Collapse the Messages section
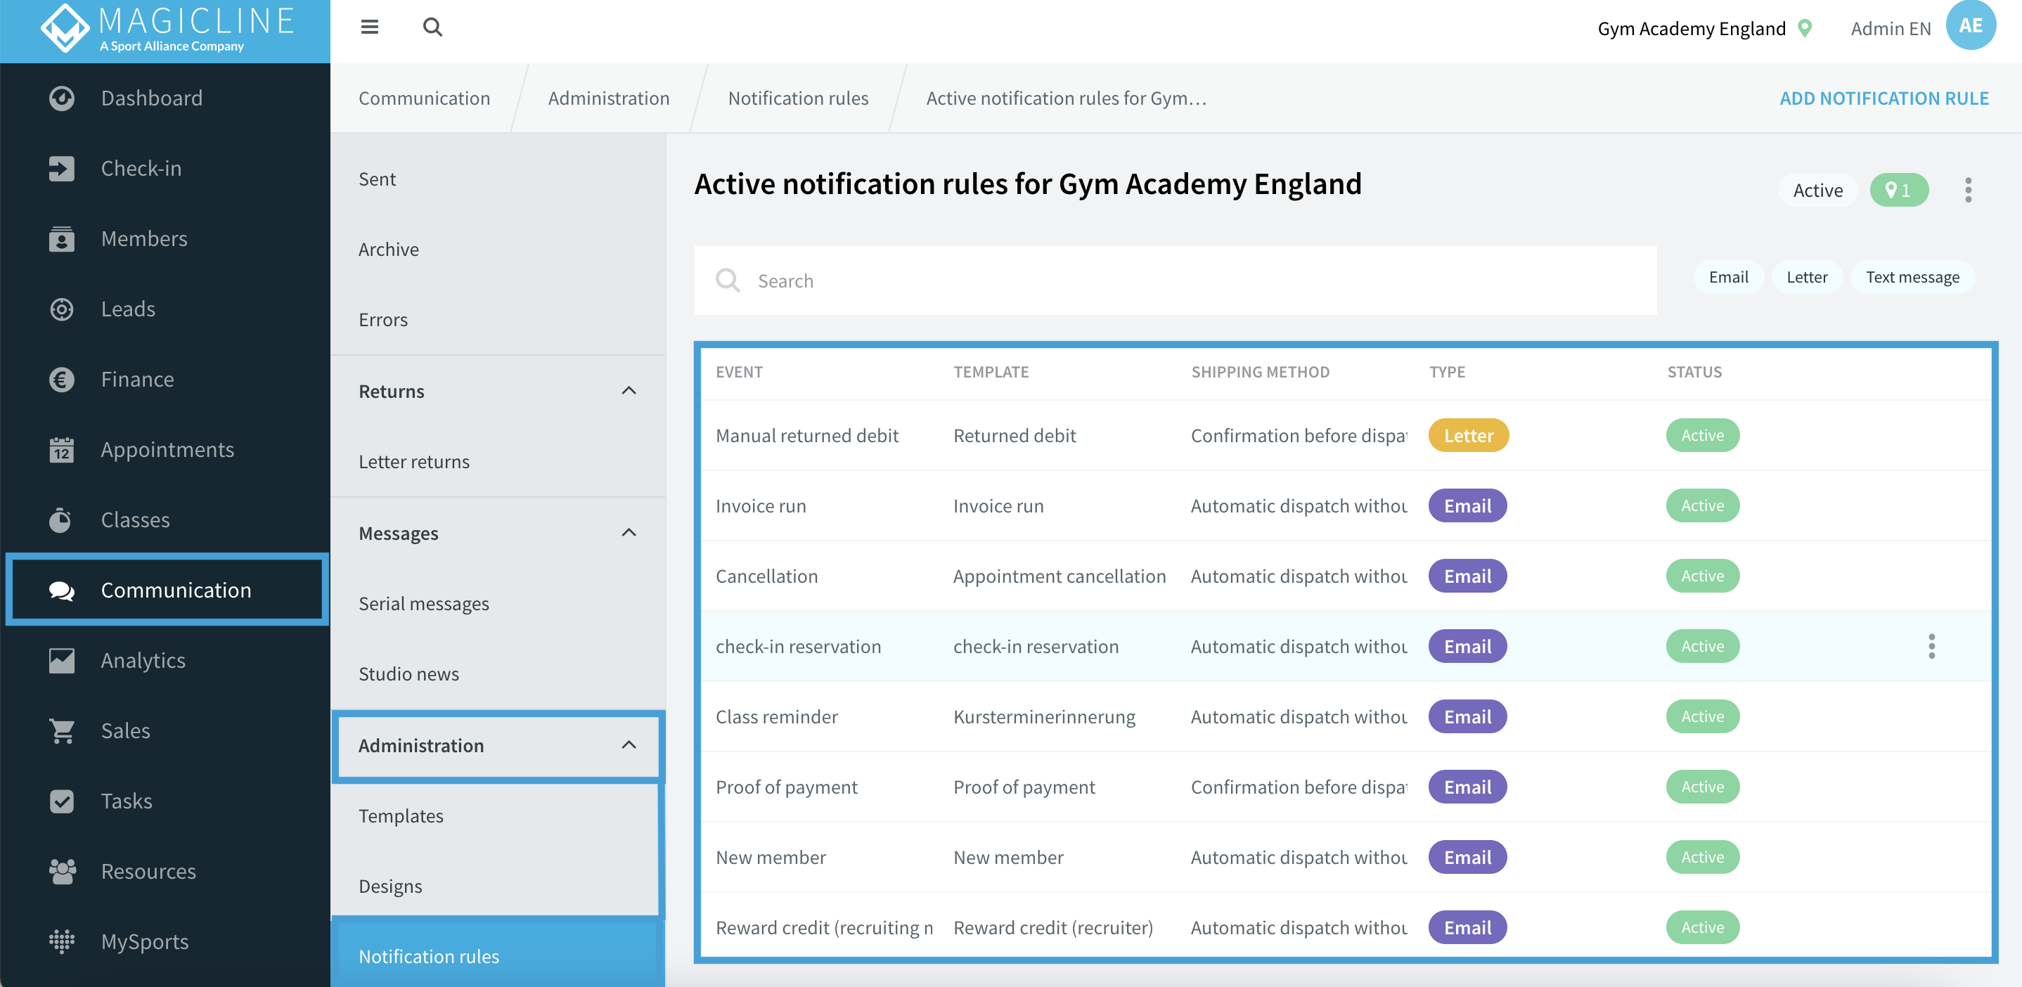The height and width of the screenshot is (987, 2022). pyautogui.click(x=628, y=532)
